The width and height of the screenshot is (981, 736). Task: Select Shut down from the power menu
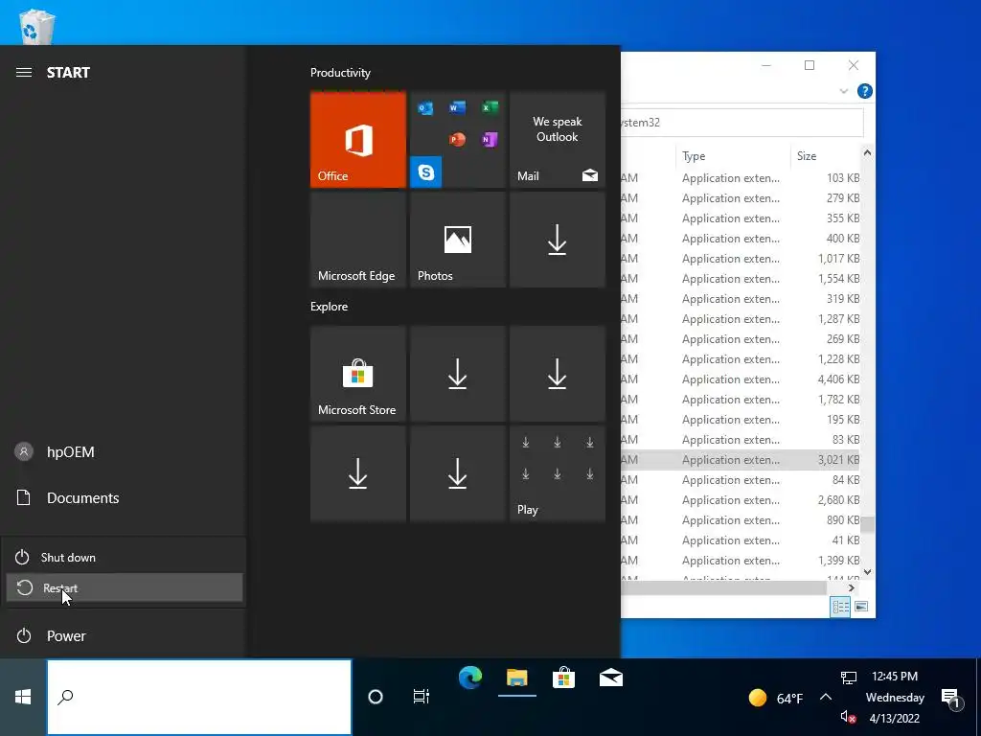(x=125, y=557)
